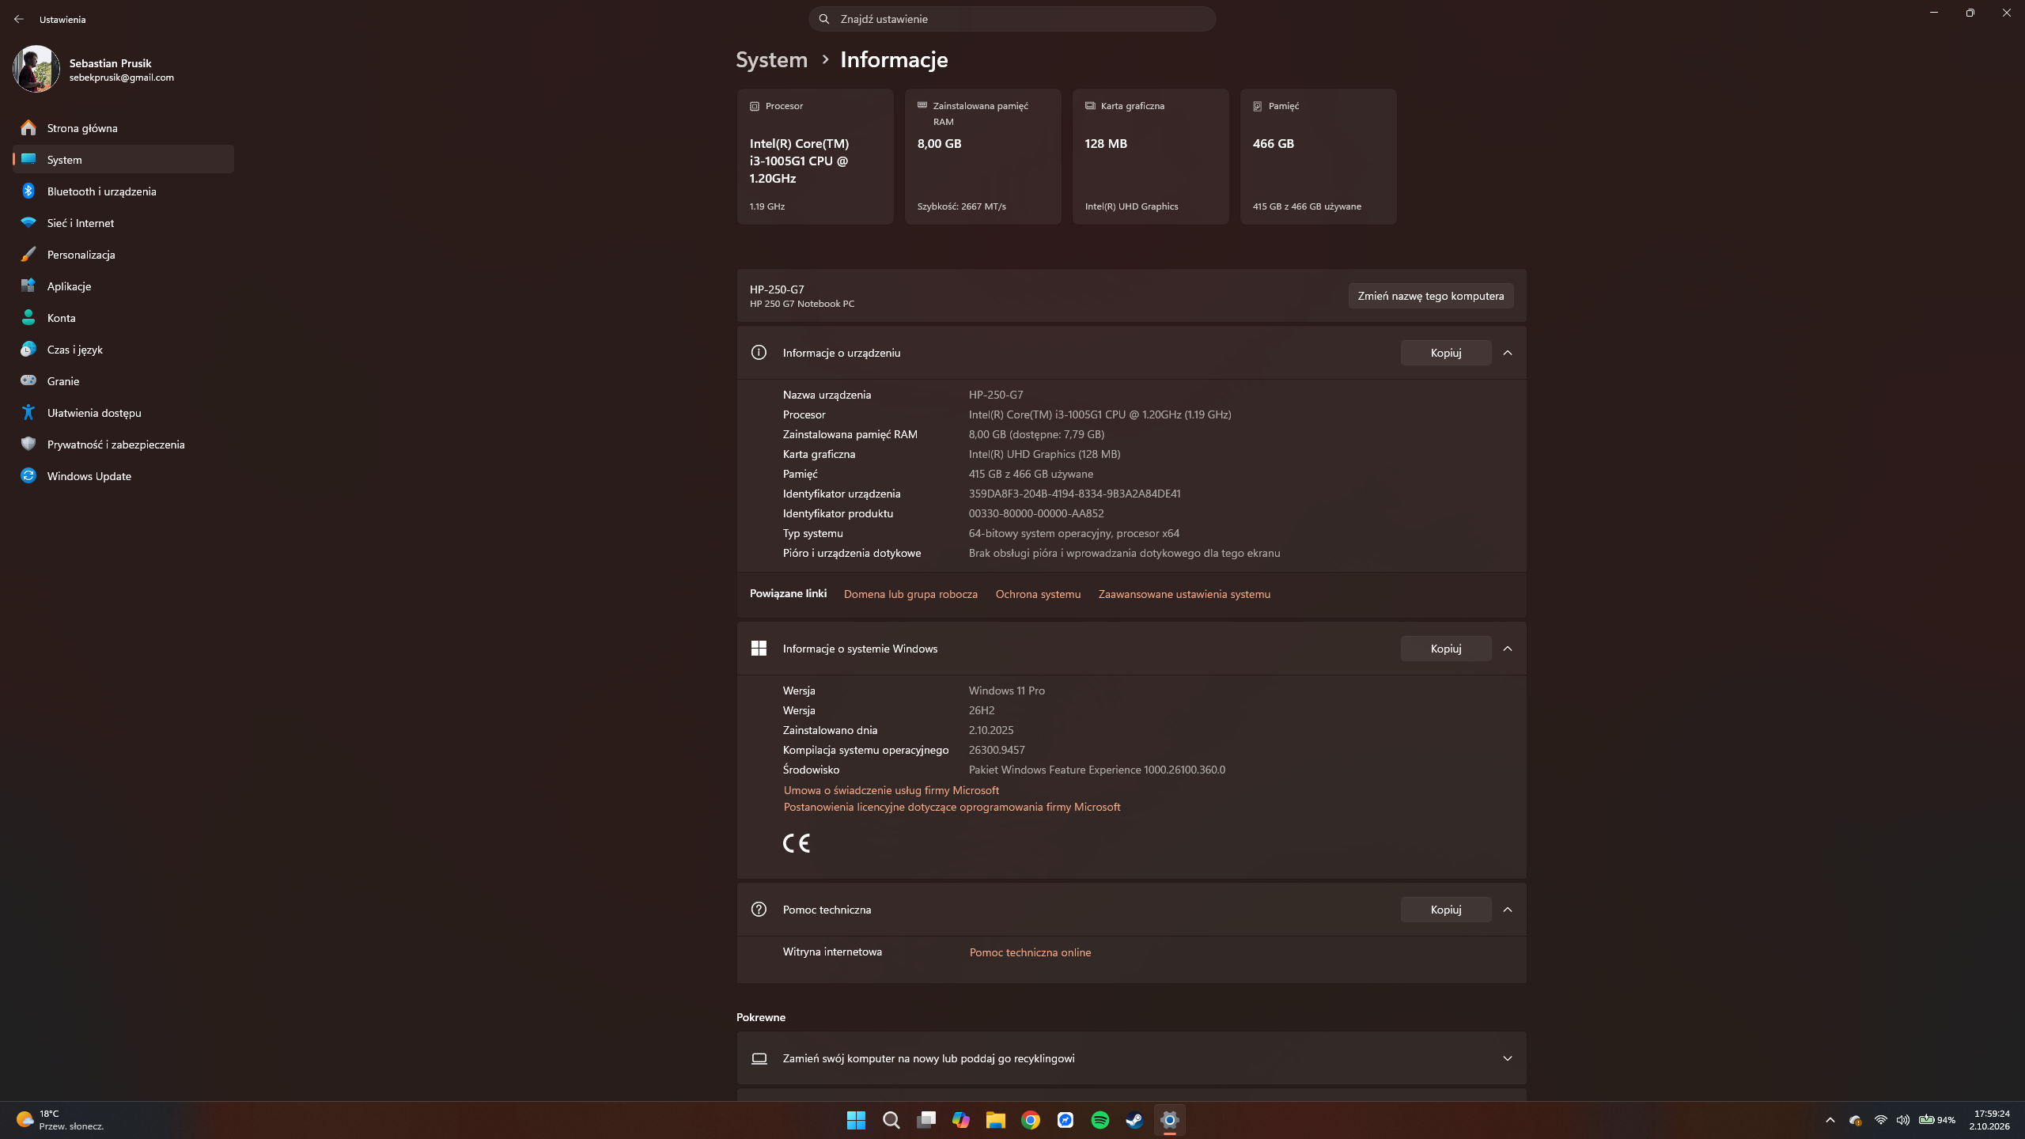Viewport: 2025px width, 1139px height.
Task: Open Ochrona systemu link
Action: pos(1038,594)
